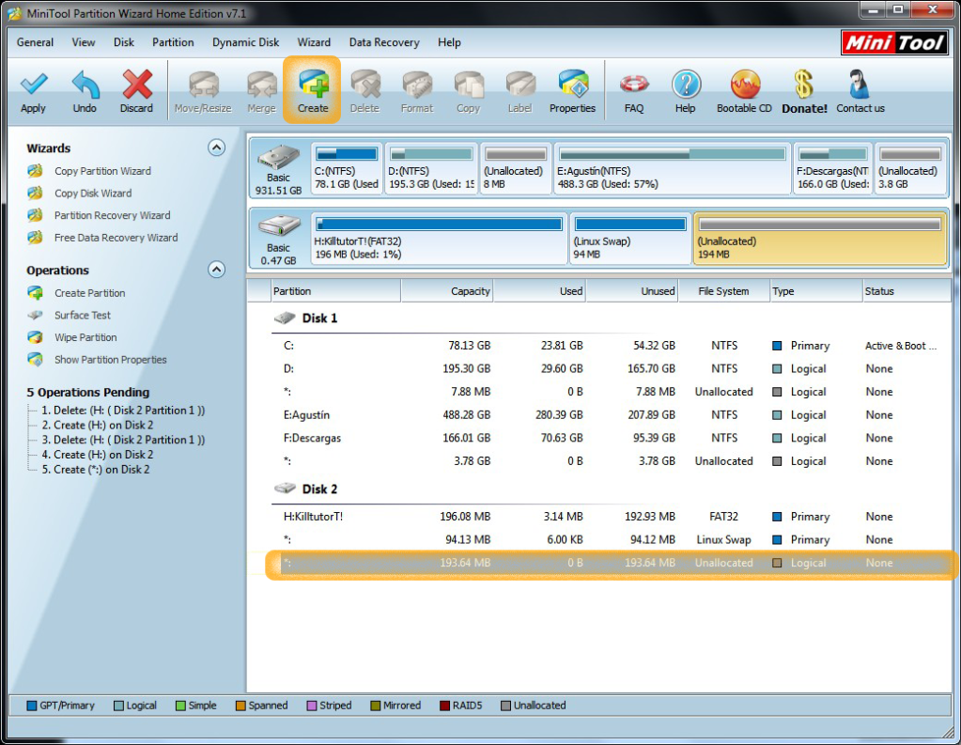The height and width of the screenshot is (745, 961).
Task: Apply pending operations with the Apply checkmark
Action: click(x=34, y=92)
